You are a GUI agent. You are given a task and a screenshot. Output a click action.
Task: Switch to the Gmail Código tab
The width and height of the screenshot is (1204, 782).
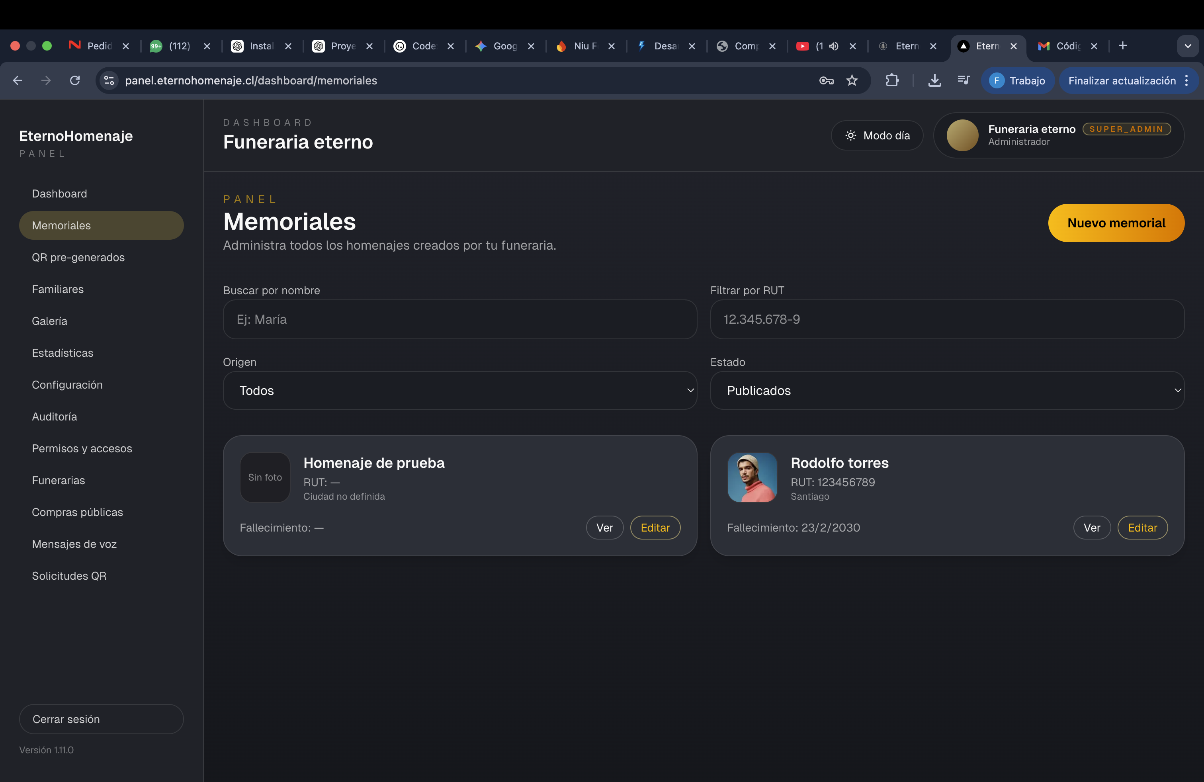click(1061, 46)
